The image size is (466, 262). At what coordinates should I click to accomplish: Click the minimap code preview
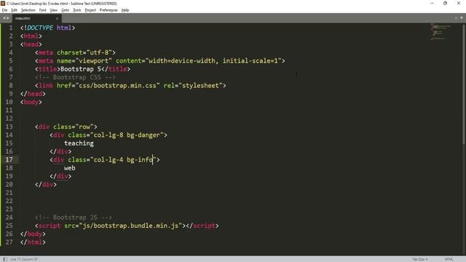[441, 32]
